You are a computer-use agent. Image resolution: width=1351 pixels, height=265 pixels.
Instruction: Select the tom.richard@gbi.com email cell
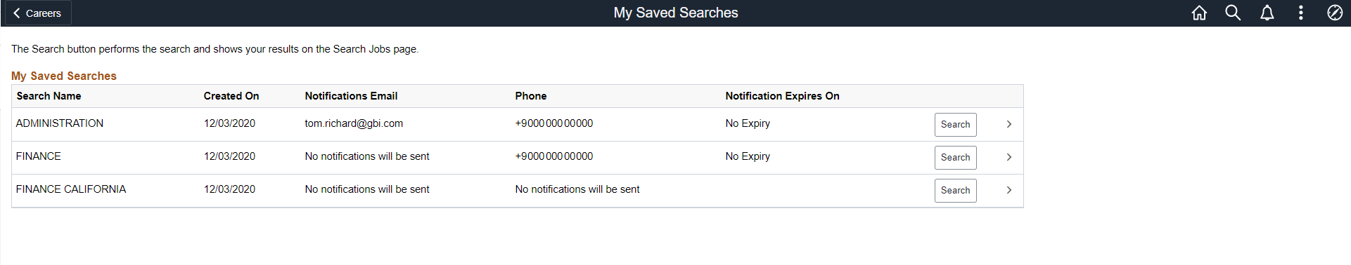click(354, 123)
